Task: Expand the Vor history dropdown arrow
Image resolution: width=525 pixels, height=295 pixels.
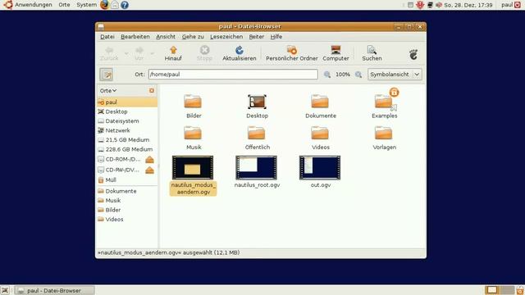Action: (152, 53)
